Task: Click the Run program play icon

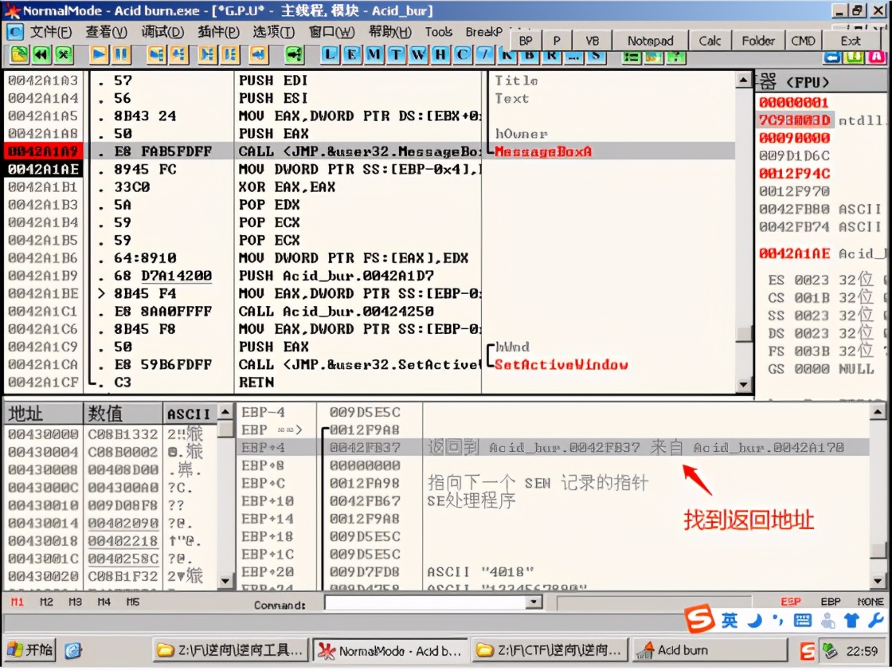Action: pyautogui.click(x=99, y=55)
